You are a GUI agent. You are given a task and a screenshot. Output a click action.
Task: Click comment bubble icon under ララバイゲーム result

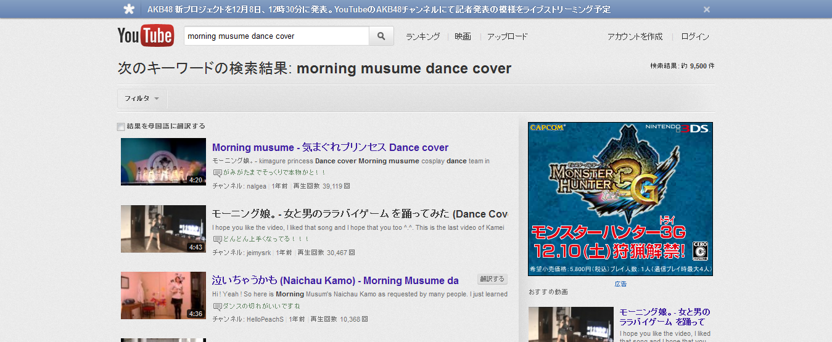pos(217,239)
